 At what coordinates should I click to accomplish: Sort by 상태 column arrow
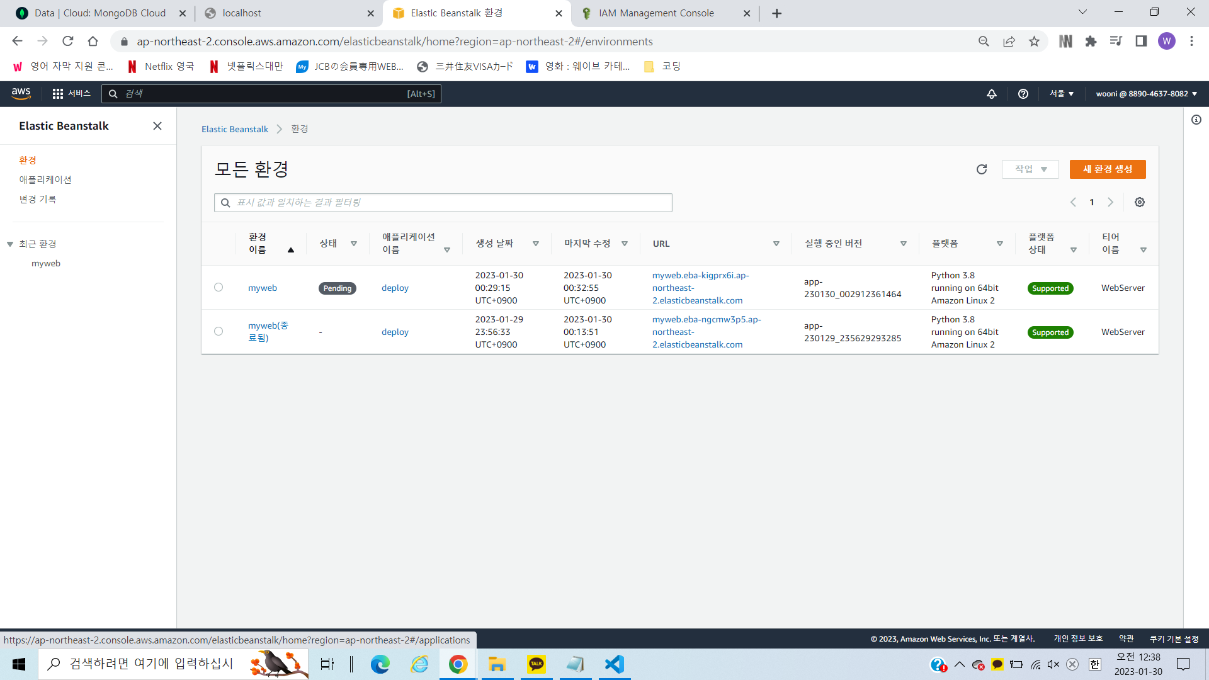(x=354, y=244)
